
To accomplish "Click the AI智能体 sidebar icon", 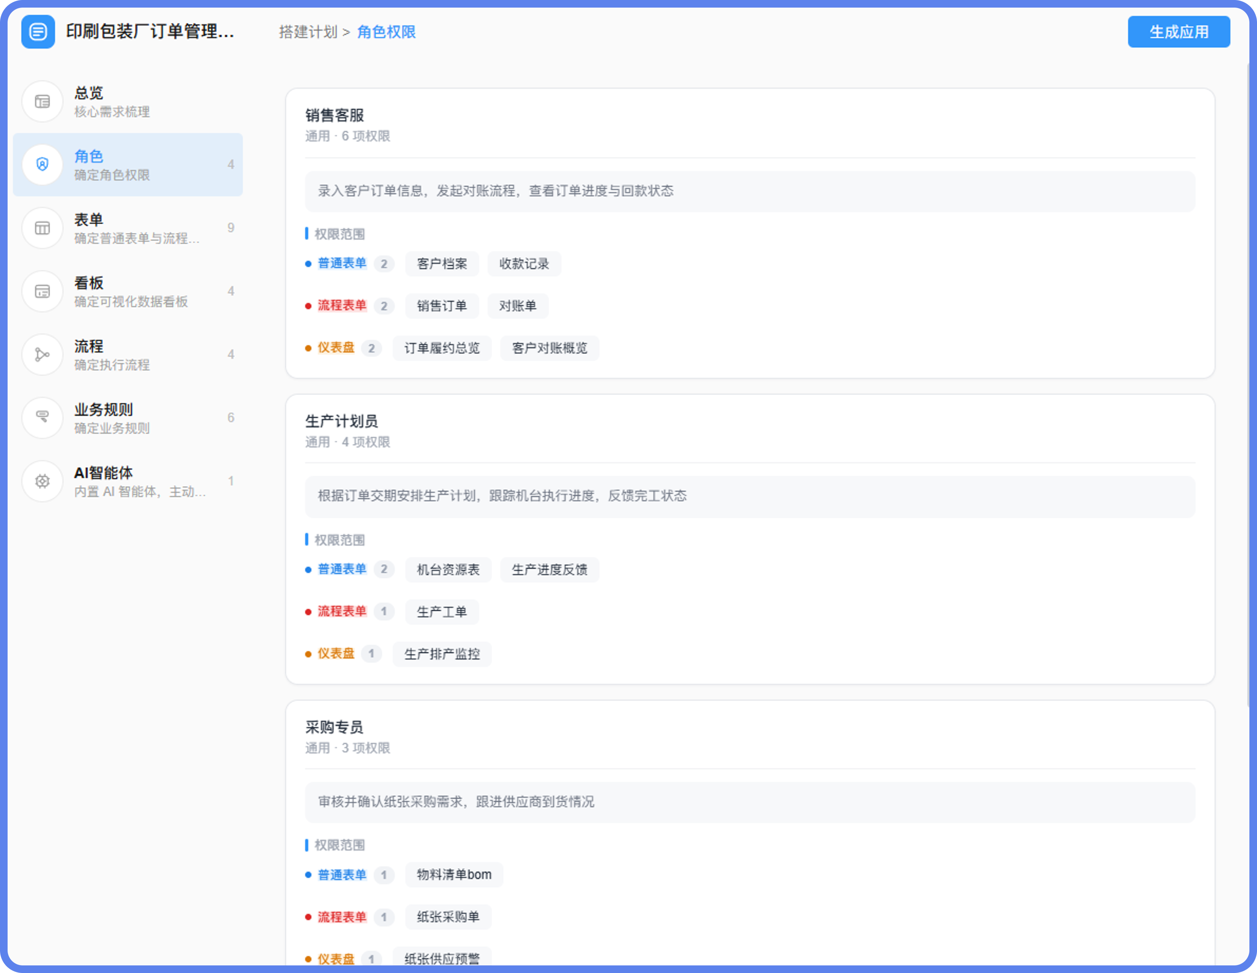I will 42,481.
